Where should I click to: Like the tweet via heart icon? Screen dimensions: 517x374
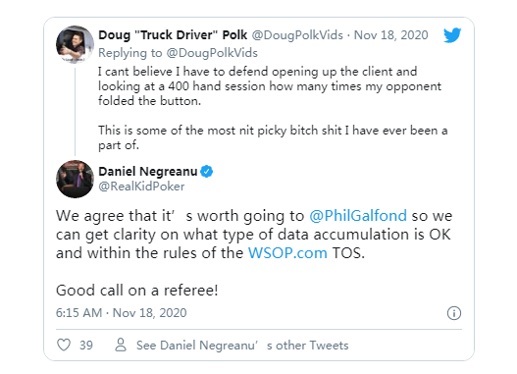pos(64,345)
